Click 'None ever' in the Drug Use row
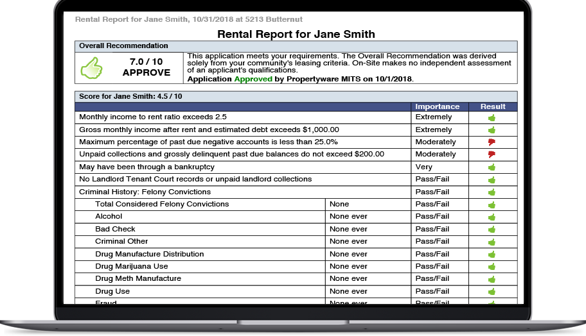Viewport: 586px width, 336px height. tap(348, 291)
